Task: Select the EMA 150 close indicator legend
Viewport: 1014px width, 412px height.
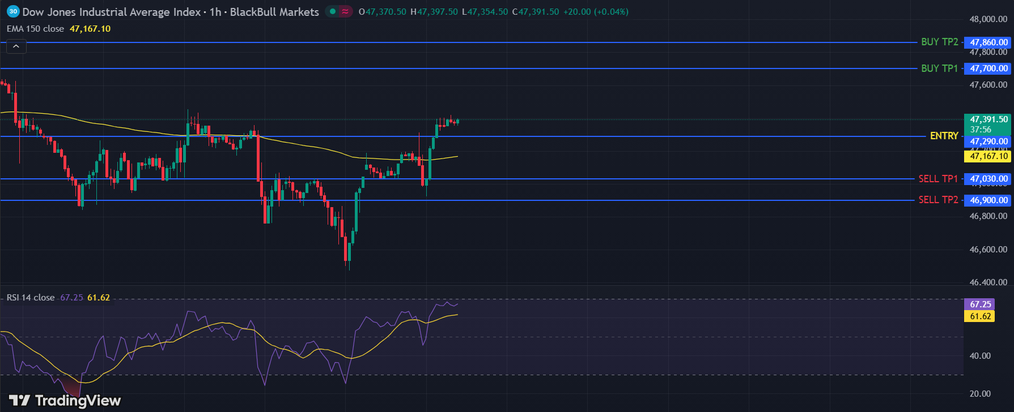Action: pos(35,28)
